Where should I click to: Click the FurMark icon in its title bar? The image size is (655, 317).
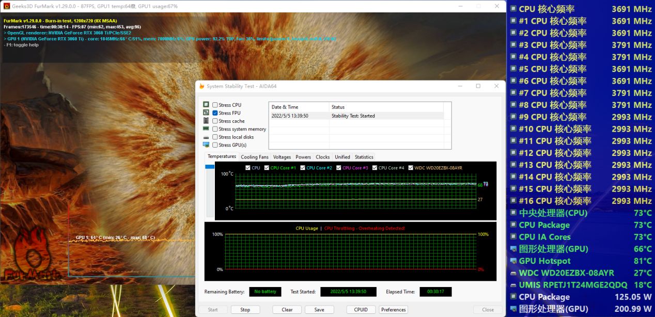pyautogui.click(x=6, y=6)
